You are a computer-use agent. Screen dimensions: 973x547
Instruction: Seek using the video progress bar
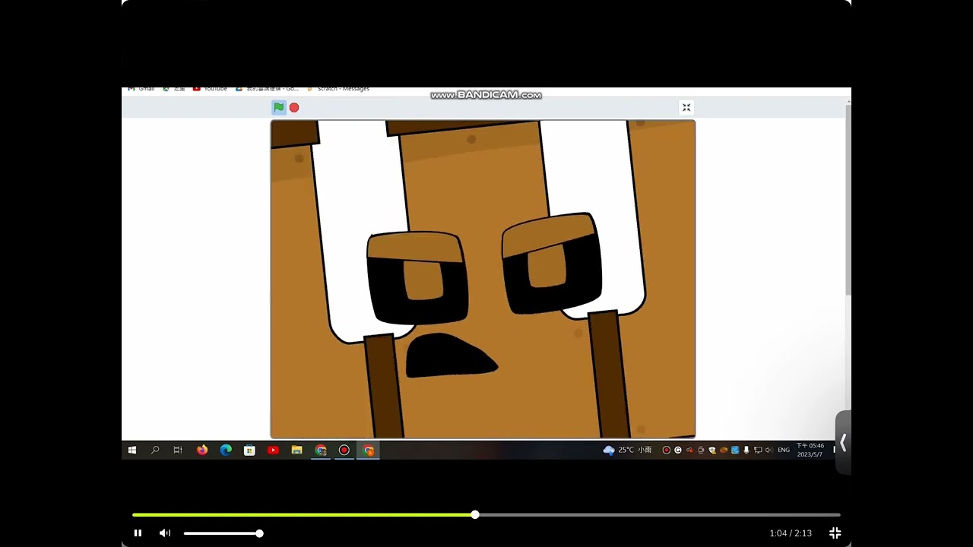pyautogui.click(x=486, y=515)
